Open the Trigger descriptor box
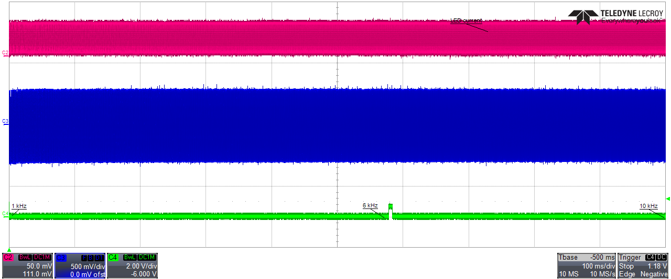The height and width of the screenshot is (279, 671). 643,265
